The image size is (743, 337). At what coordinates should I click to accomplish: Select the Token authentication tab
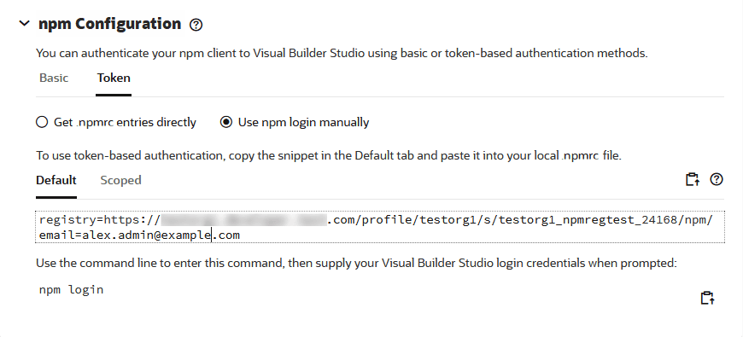coord(114,78)
